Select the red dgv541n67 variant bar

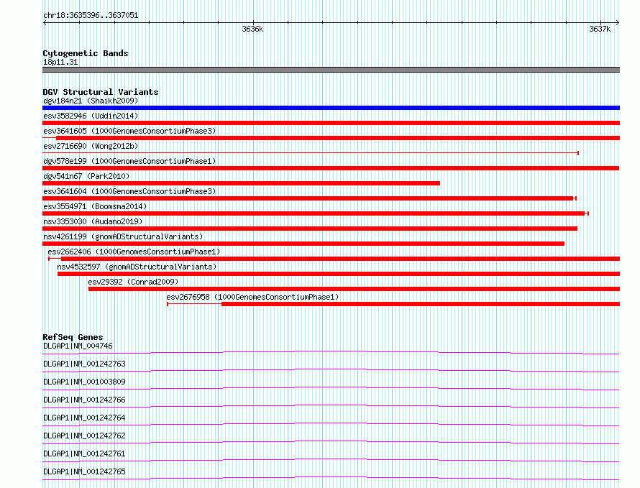click(x=241, y=183)
